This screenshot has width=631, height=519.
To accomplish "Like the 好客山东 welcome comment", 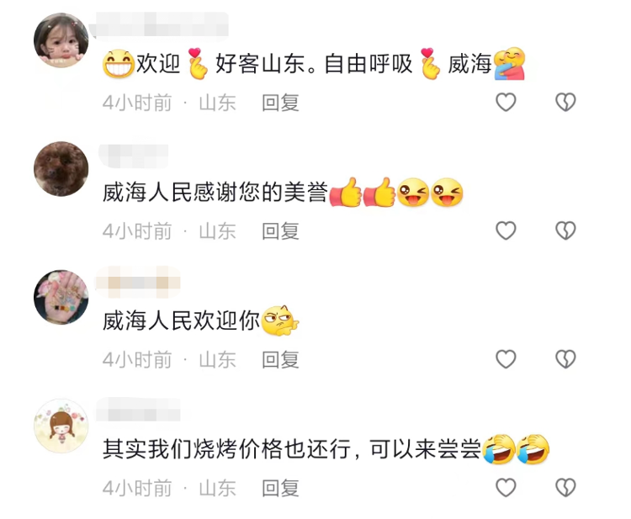I will point(506,102).
